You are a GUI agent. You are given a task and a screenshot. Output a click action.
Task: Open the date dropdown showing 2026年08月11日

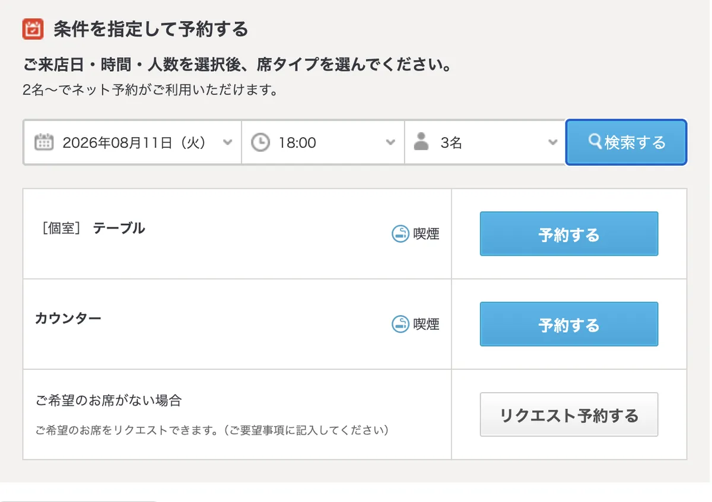pyautogui.click(x=133, y=142)
